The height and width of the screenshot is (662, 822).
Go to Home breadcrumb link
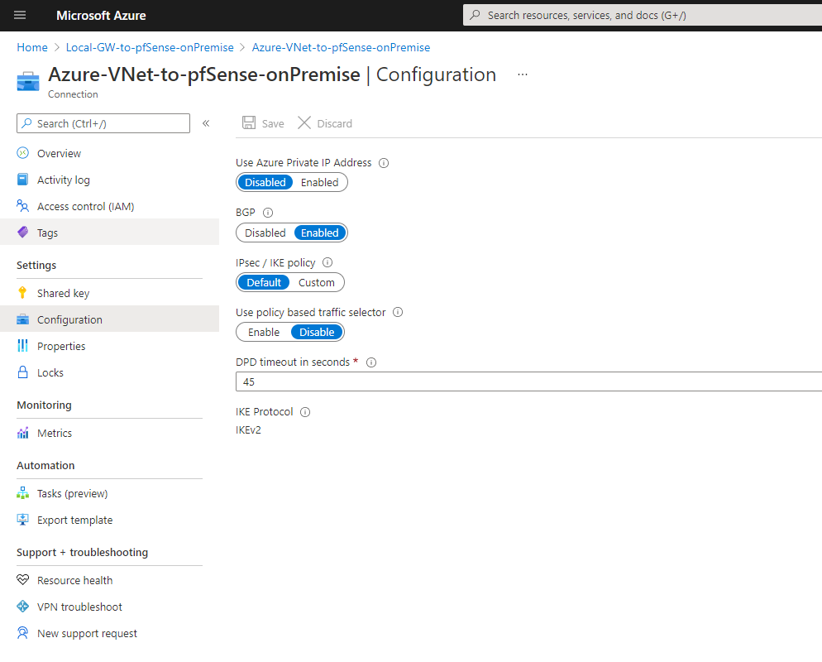tap(32, 47)
